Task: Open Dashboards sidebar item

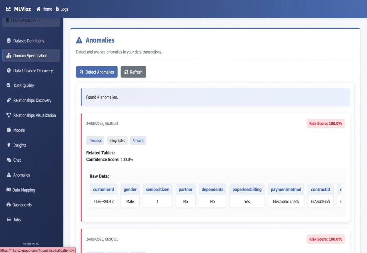Action: tap(31, 205)
